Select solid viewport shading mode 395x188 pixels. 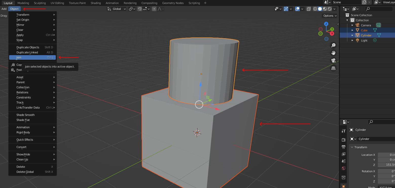tap(320, 9)
